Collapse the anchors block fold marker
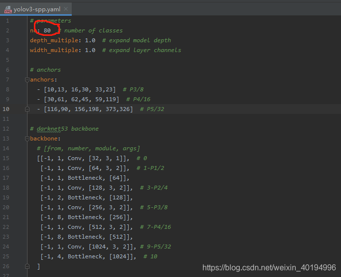The image size is (341, 277). (x=27, y=80)
